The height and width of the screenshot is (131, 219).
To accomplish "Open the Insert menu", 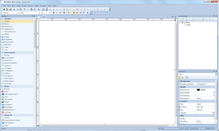I will coord(24,6).
